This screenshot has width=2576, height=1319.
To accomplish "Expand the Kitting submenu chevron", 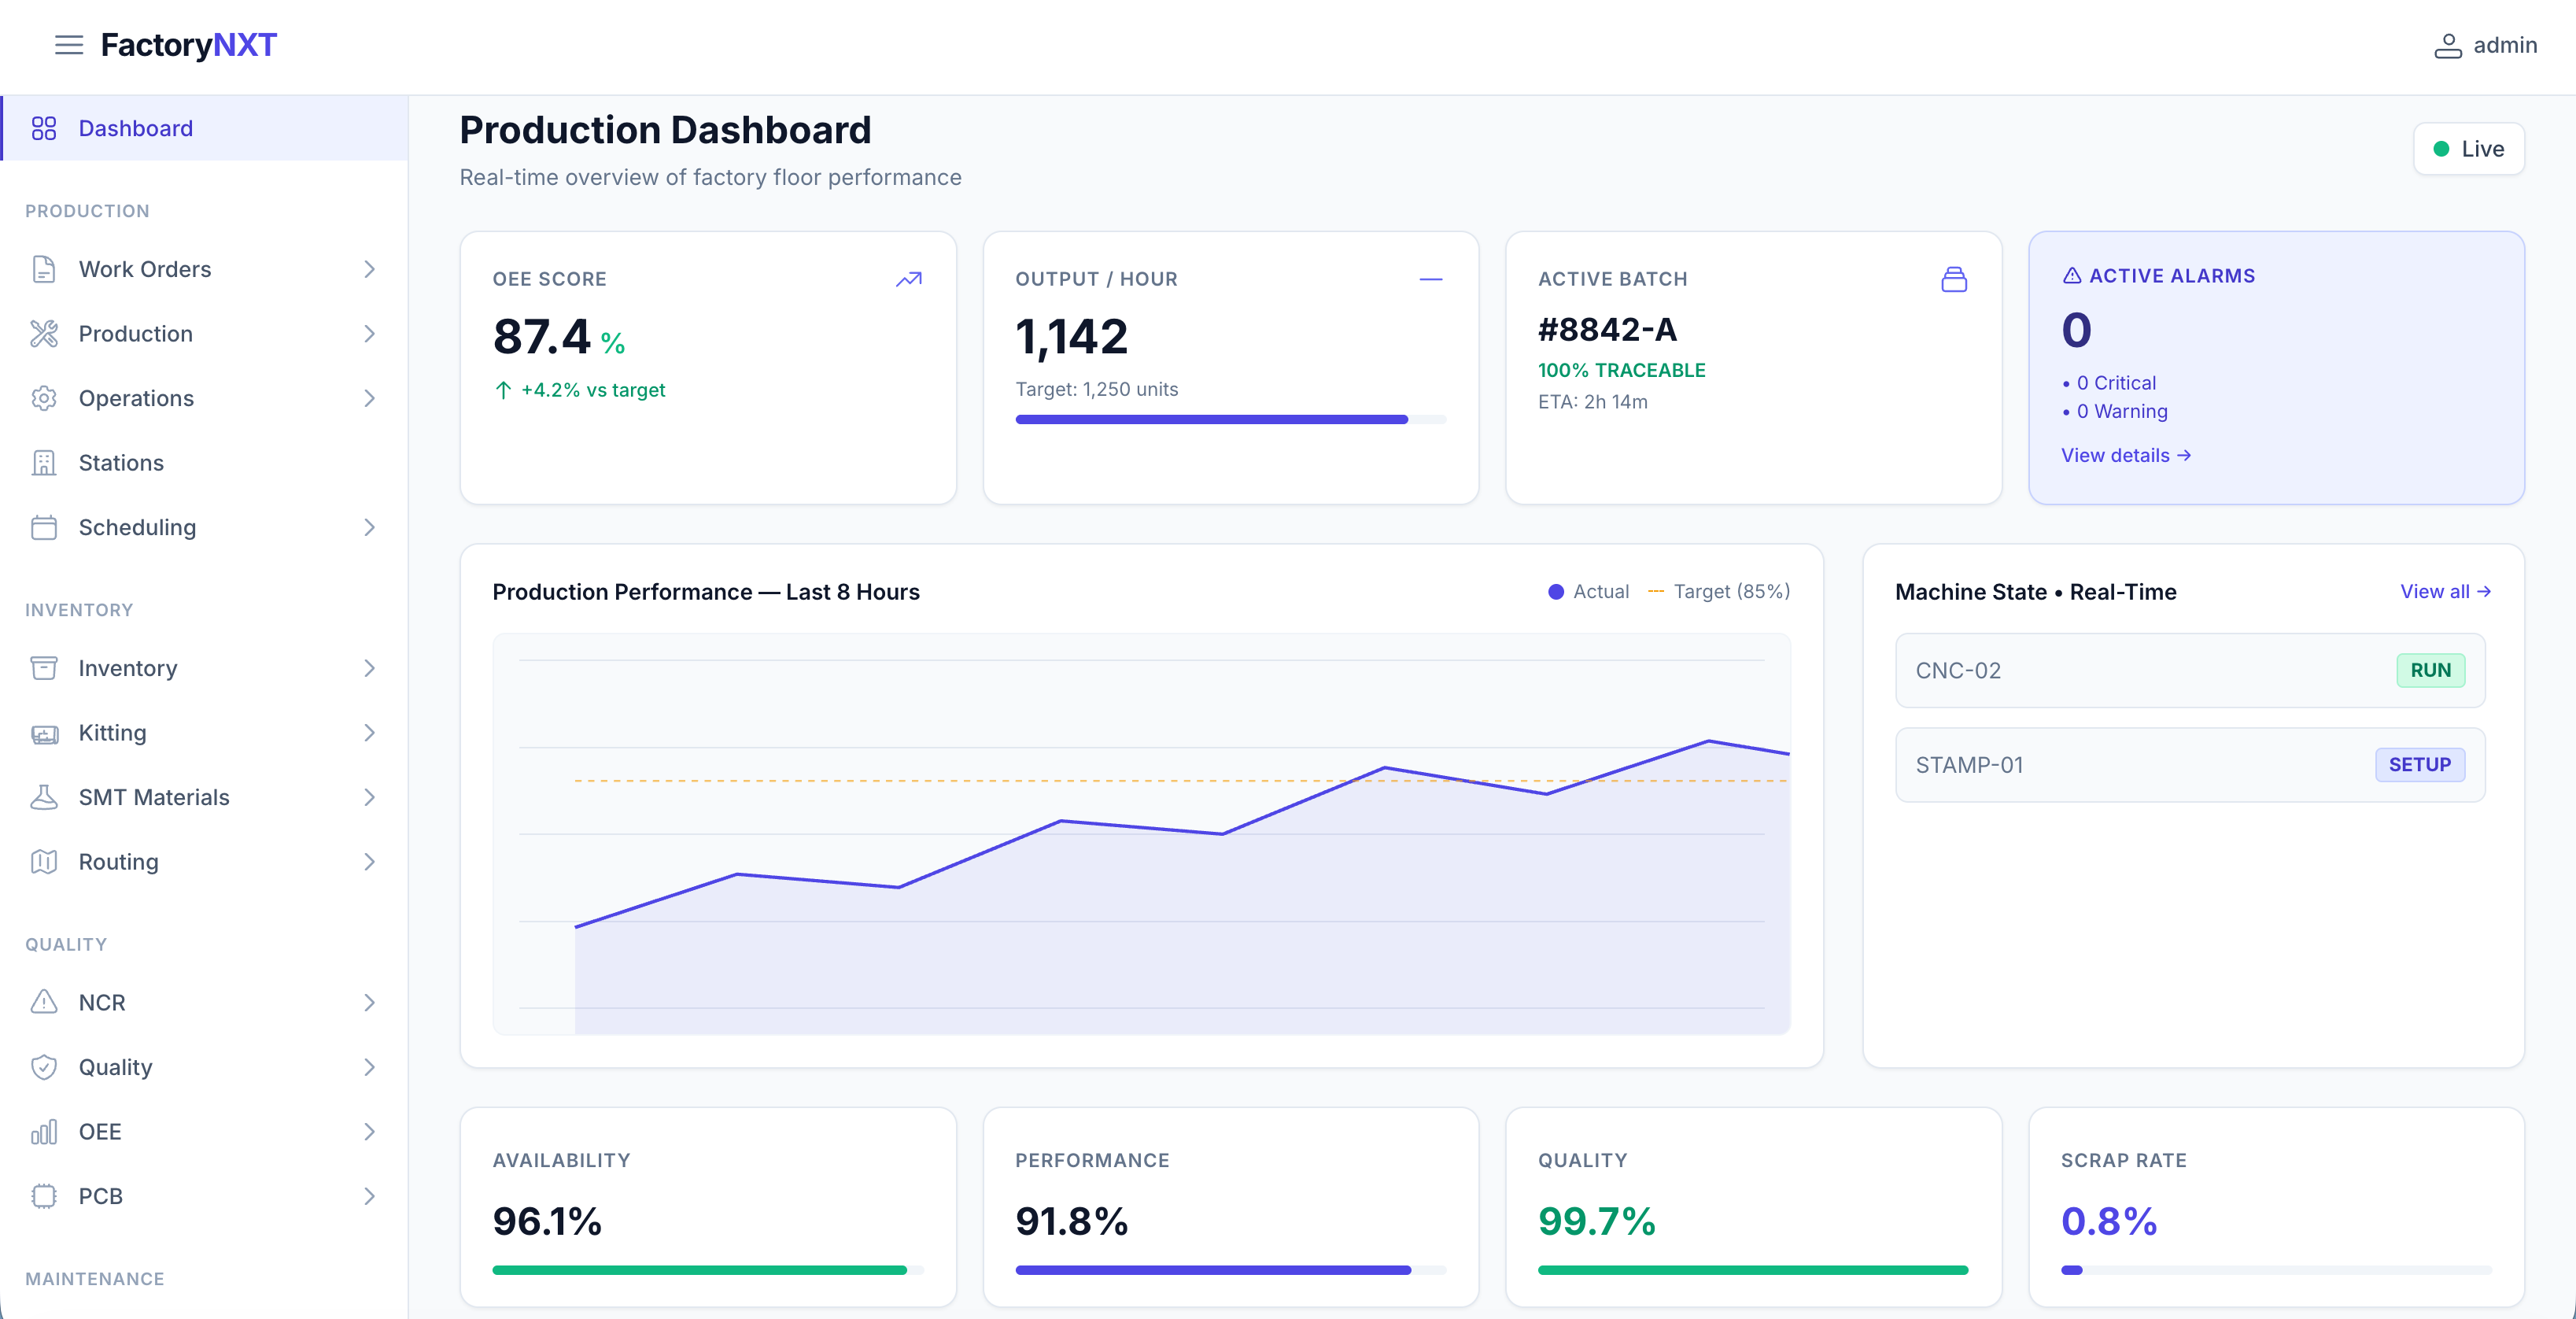I will coord(369,733).
